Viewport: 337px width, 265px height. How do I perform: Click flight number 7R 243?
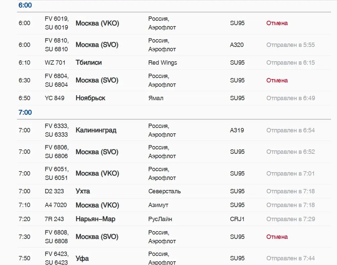tap(54, 219)
